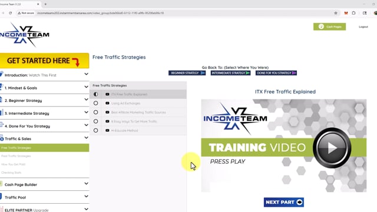Open the browser extensions puzzle icon

click(x=353, y=13)
